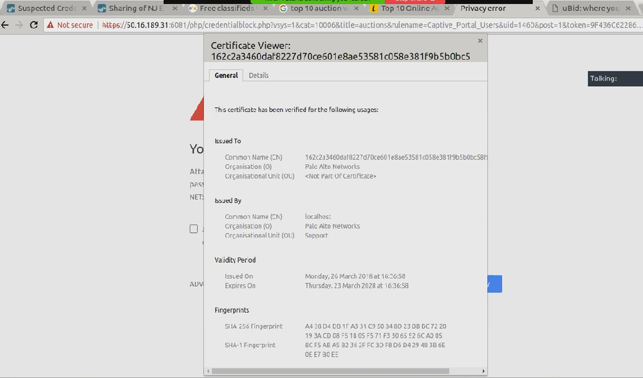Switch to the Details certificate tab
The height and width of the screenshot is (378, 643).
pyautogui.click(x=259, y=75)
